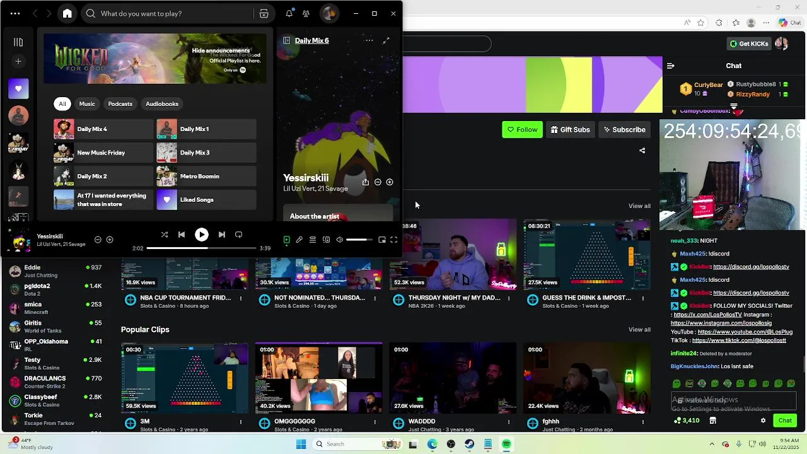Image resolution: width=807 pixels, height=454 pixels.
Task: Hide announcements on Wicked banner
Action: [x=221, y=50]
